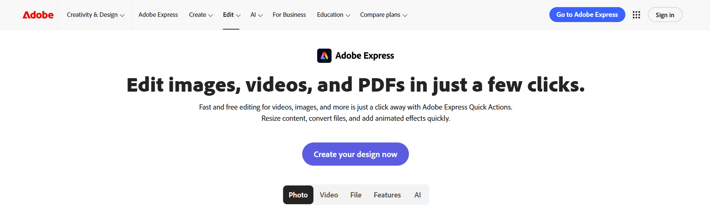Click the Adobe Express app icon

pos(324,56)
